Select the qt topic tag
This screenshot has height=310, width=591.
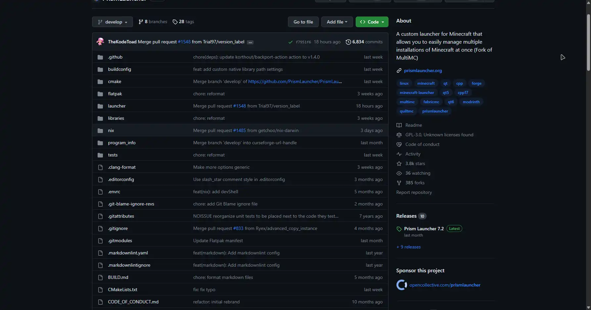(x=445, y=83)
